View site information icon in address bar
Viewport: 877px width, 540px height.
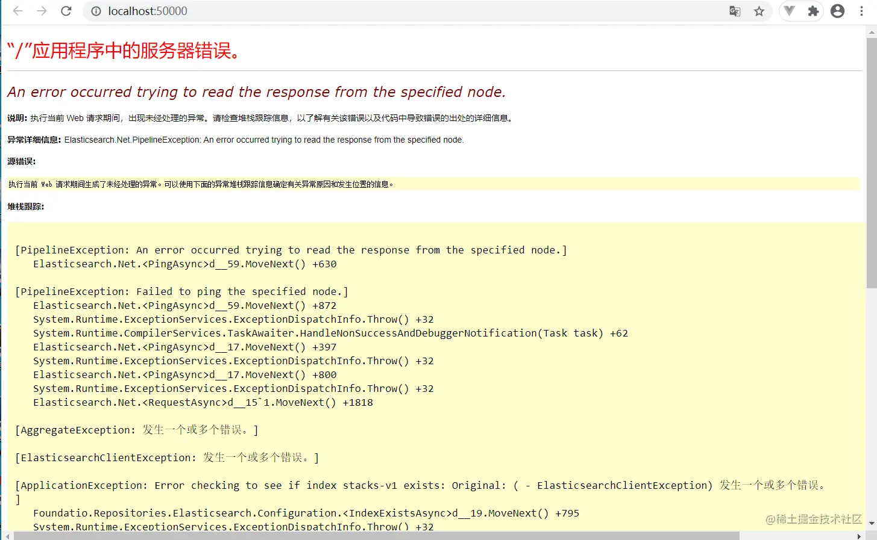click(x=96, y=11)
